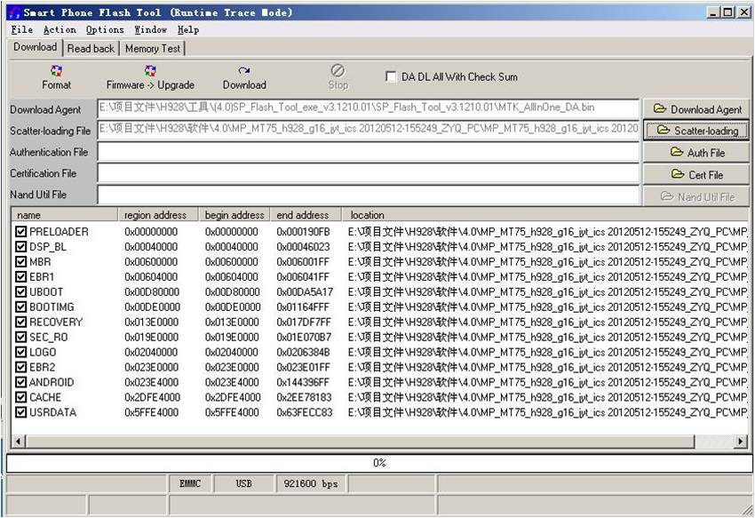Viewport: 755px width, 518px height.
Task: Toggle the EBR1 partition checkbox
Action: point(20,276)
